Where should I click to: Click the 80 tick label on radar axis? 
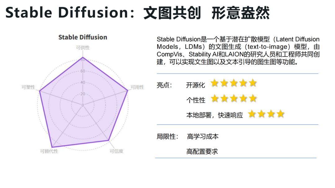[83, 60]
